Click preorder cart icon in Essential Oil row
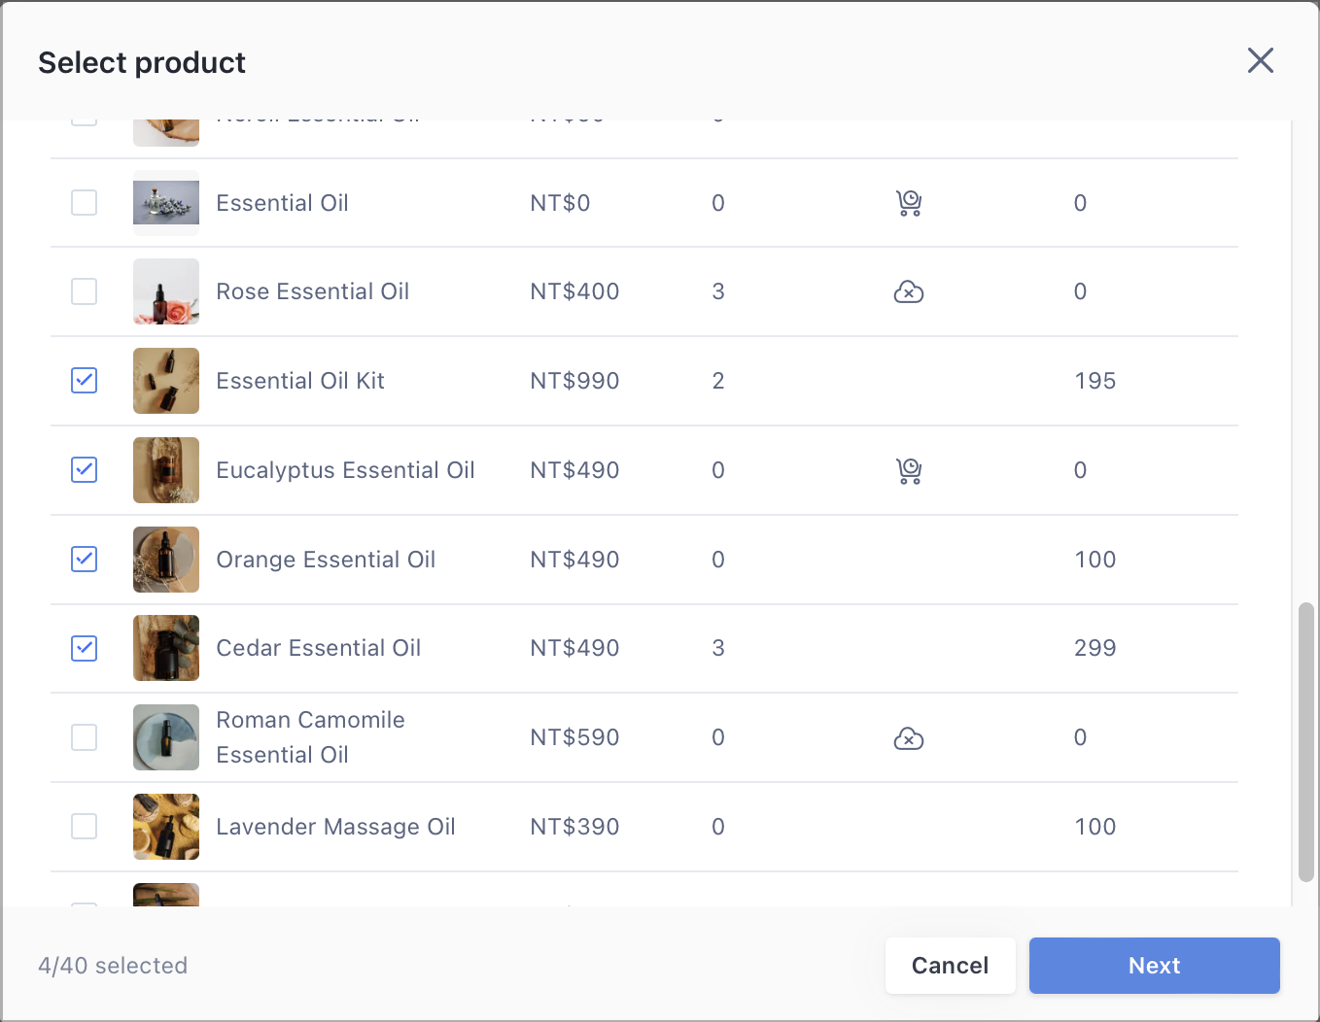Screen dimensions: 1320x1022 [x=909, y=203]
